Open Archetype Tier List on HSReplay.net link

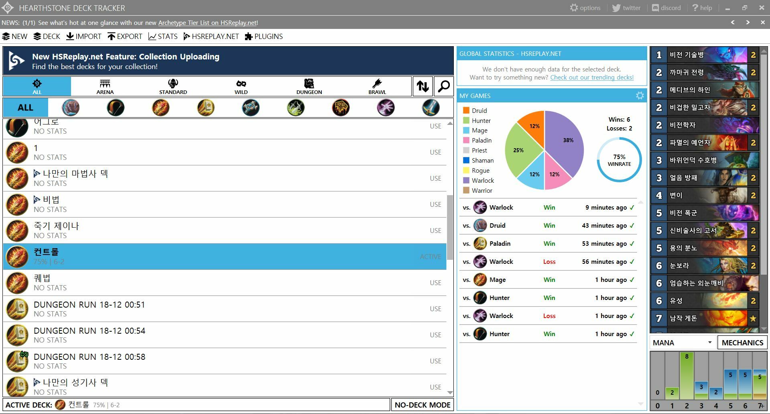[207, 23]
